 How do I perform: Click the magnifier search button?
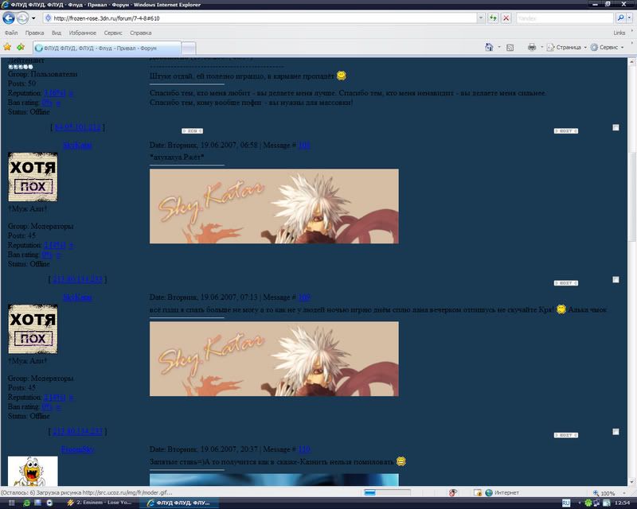[620, 17]
